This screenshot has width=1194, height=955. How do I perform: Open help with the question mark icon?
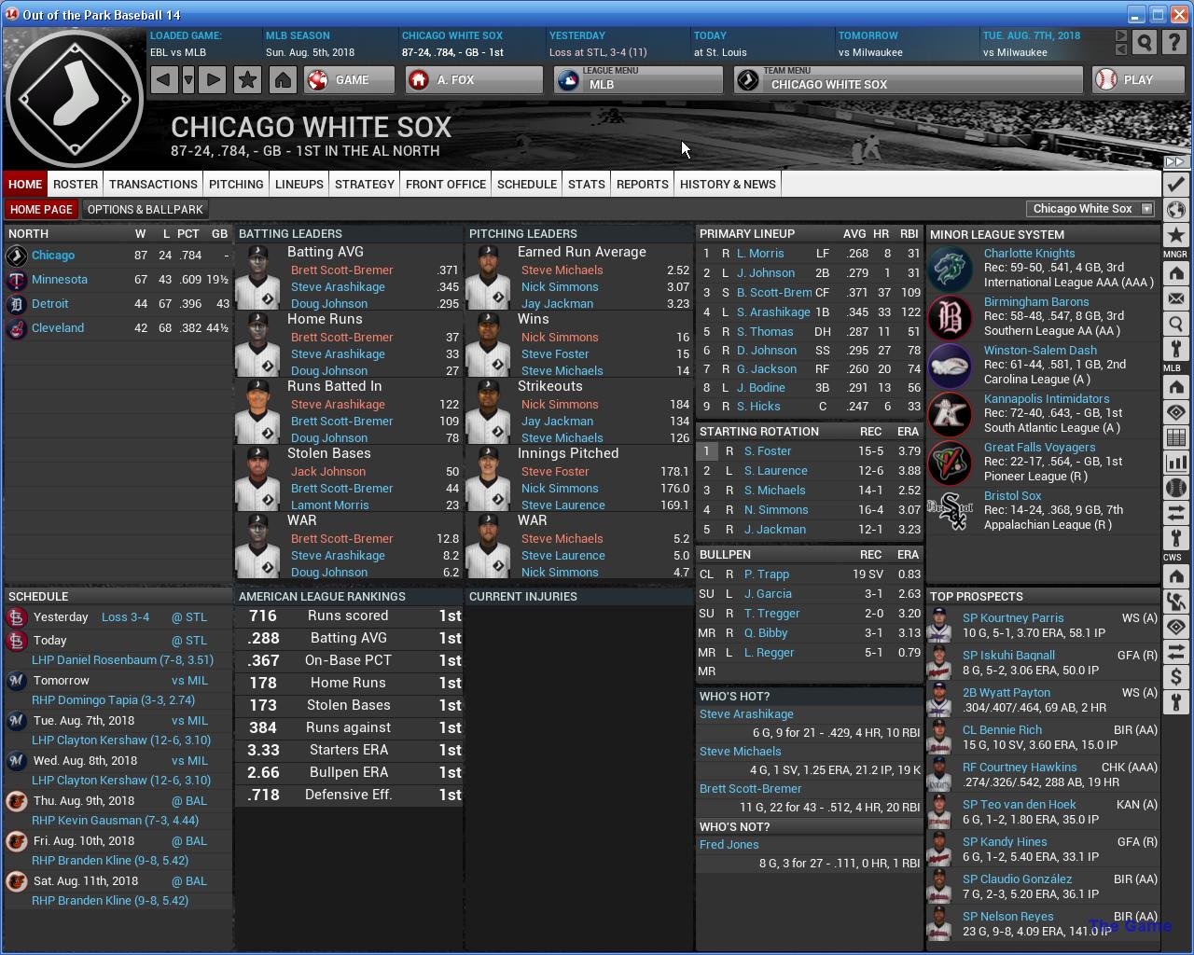coord(1175,43)
